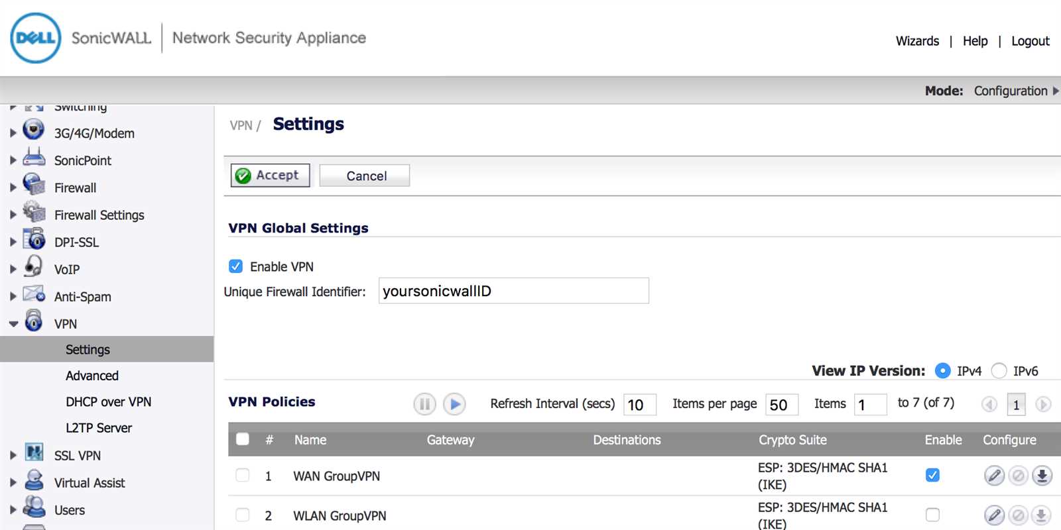The width and height of the screenshot is (1061, 530).
Task: Expand the Virtual Assist tree node
Action: click(x=13, y=482)
